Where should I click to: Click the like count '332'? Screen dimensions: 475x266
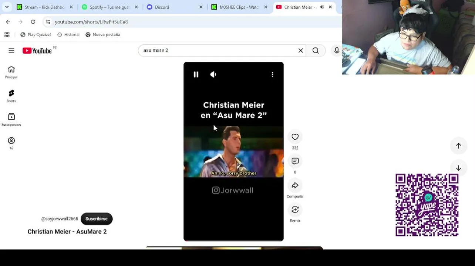295,148
